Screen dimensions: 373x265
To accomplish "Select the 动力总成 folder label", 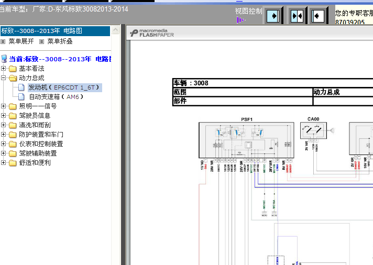I will [31, 78].
